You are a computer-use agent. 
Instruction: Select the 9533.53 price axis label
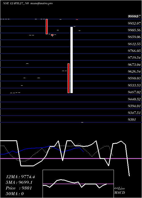(x=134, y=85)
